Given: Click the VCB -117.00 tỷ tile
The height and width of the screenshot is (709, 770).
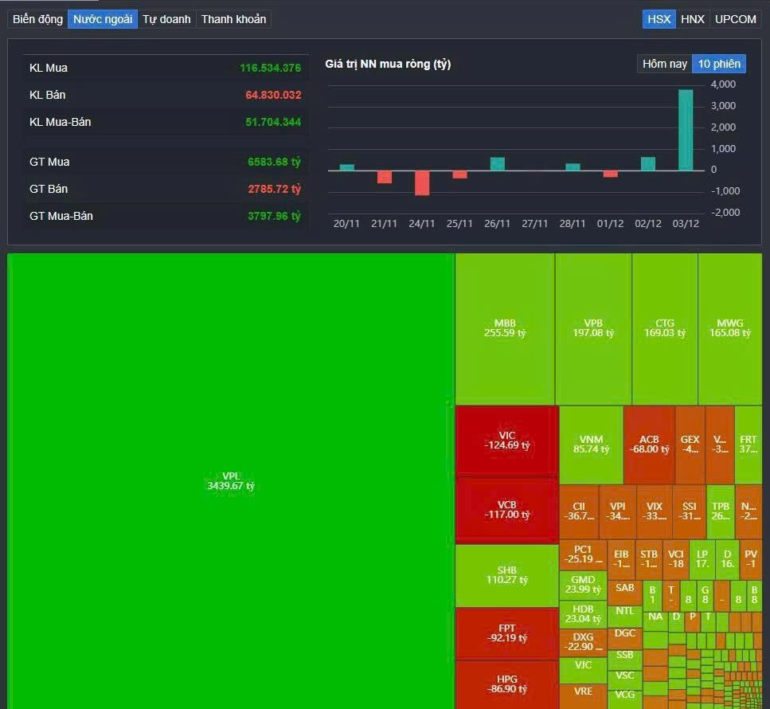Looking at the screenshot, I should pyautogui.click(x=506, y=510).
